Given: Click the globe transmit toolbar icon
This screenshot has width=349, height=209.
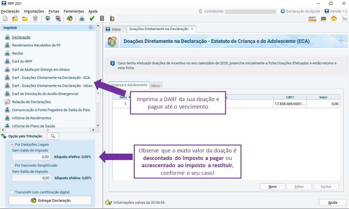Looking at the screenshot, I should pyautogui.click(x=69, y=19).
